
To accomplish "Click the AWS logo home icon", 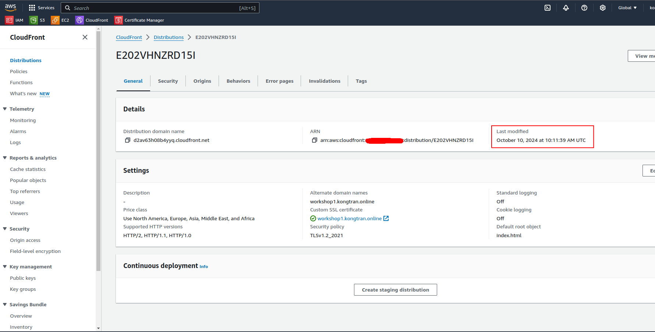I will (x=10, y=8).
